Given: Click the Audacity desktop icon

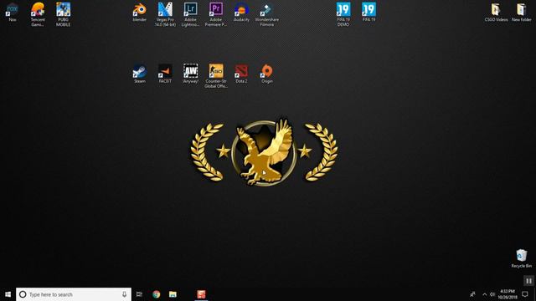Looking at the screenshot, I should click(241, 12).
